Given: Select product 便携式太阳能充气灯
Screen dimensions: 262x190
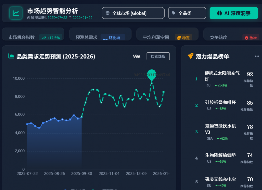Looking at the screenshot, I should coord(222,76).
